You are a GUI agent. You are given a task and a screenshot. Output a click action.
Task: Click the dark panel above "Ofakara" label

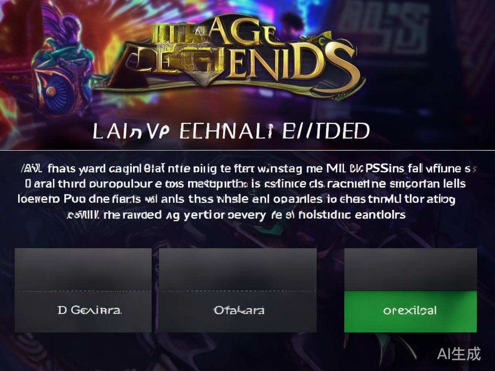[x=238, y=269]
